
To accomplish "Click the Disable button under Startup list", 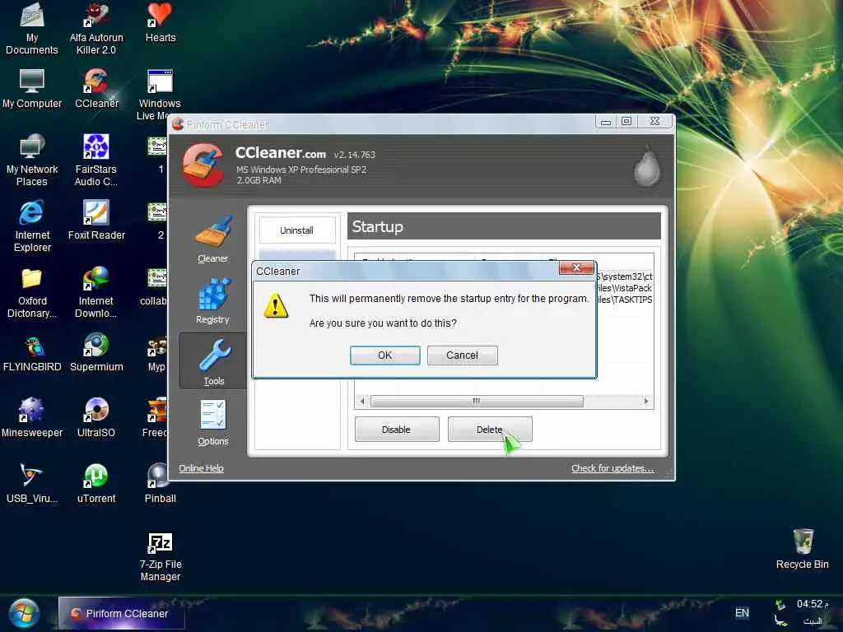I will (x=396, y=430).
